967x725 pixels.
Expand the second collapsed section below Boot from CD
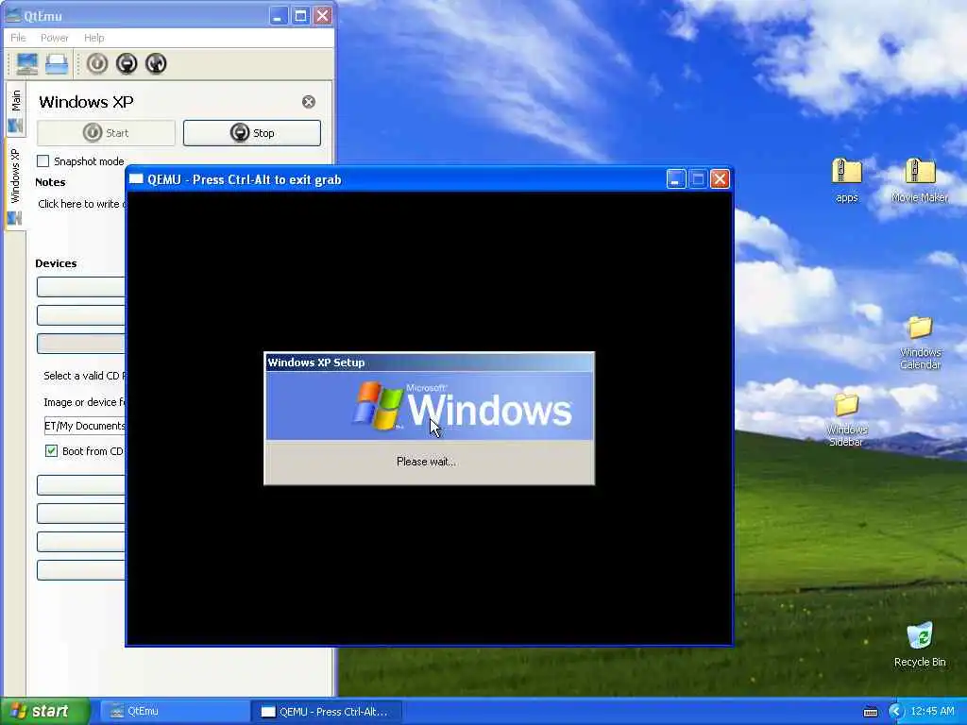click(x=81, y=514)
